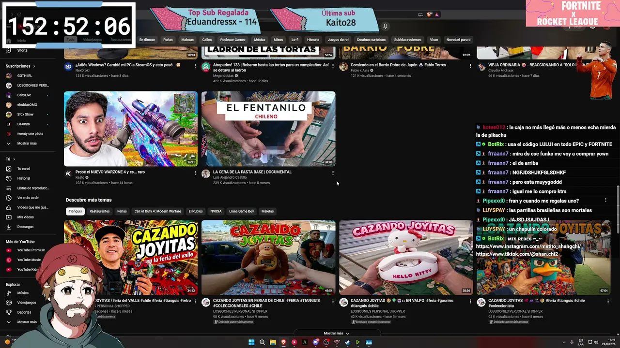Open options for Atrapados Meganoticias video
The width and height of the screenshot is (620, 348).
tap(333, 66)
